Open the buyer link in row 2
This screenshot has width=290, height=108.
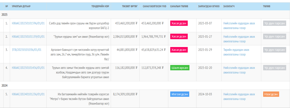tap(239, 39)
